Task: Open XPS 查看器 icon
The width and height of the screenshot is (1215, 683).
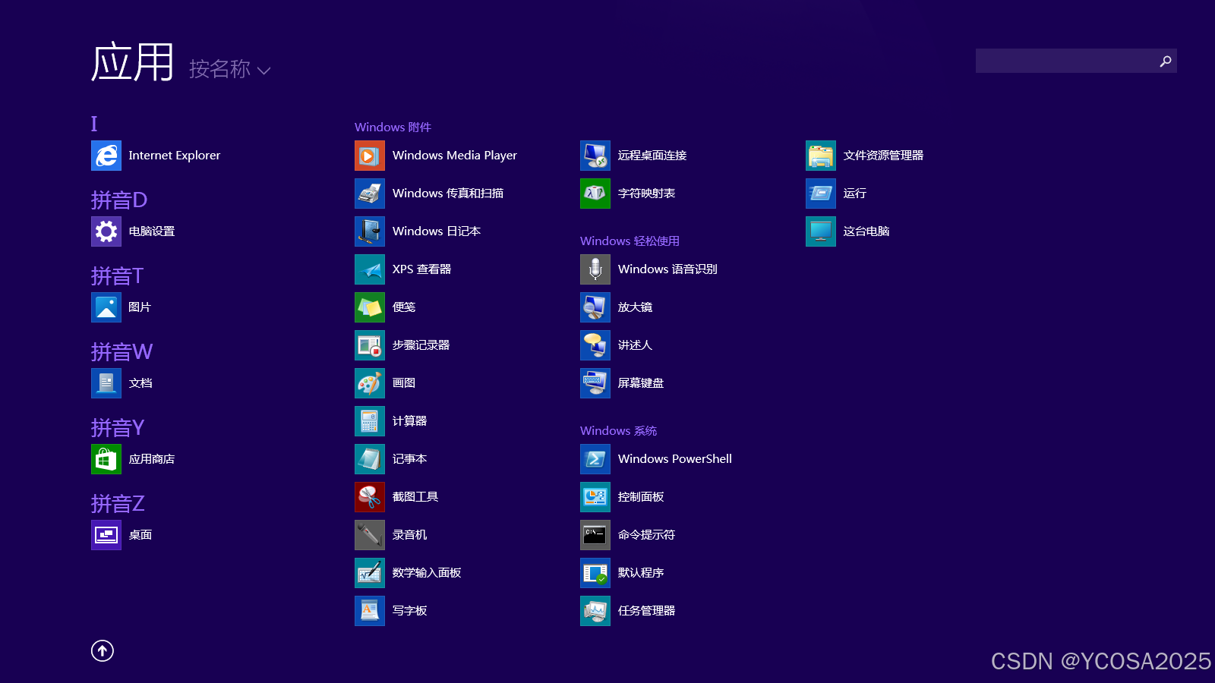Action: (x=370, y=269)
